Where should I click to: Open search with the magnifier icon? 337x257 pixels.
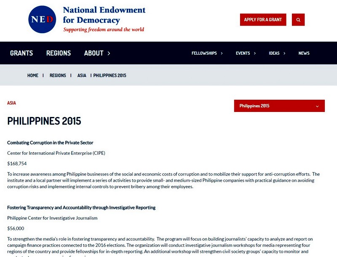click(298, 20)
